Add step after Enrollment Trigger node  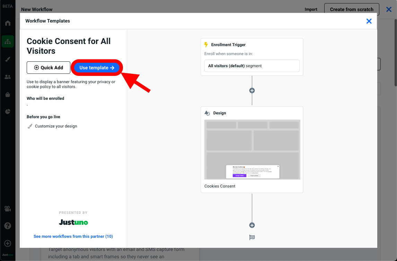click(x=252, y=90)
